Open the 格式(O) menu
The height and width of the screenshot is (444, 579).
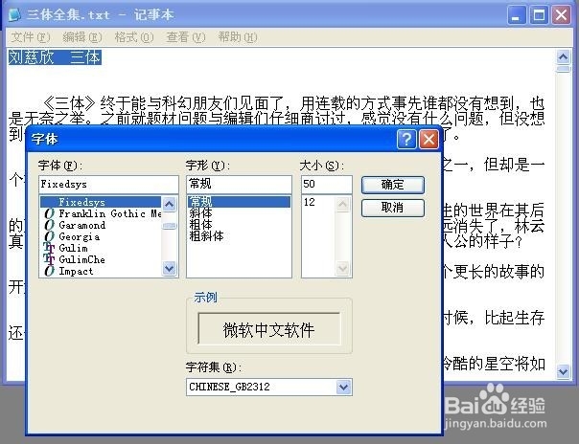point(133,37)
